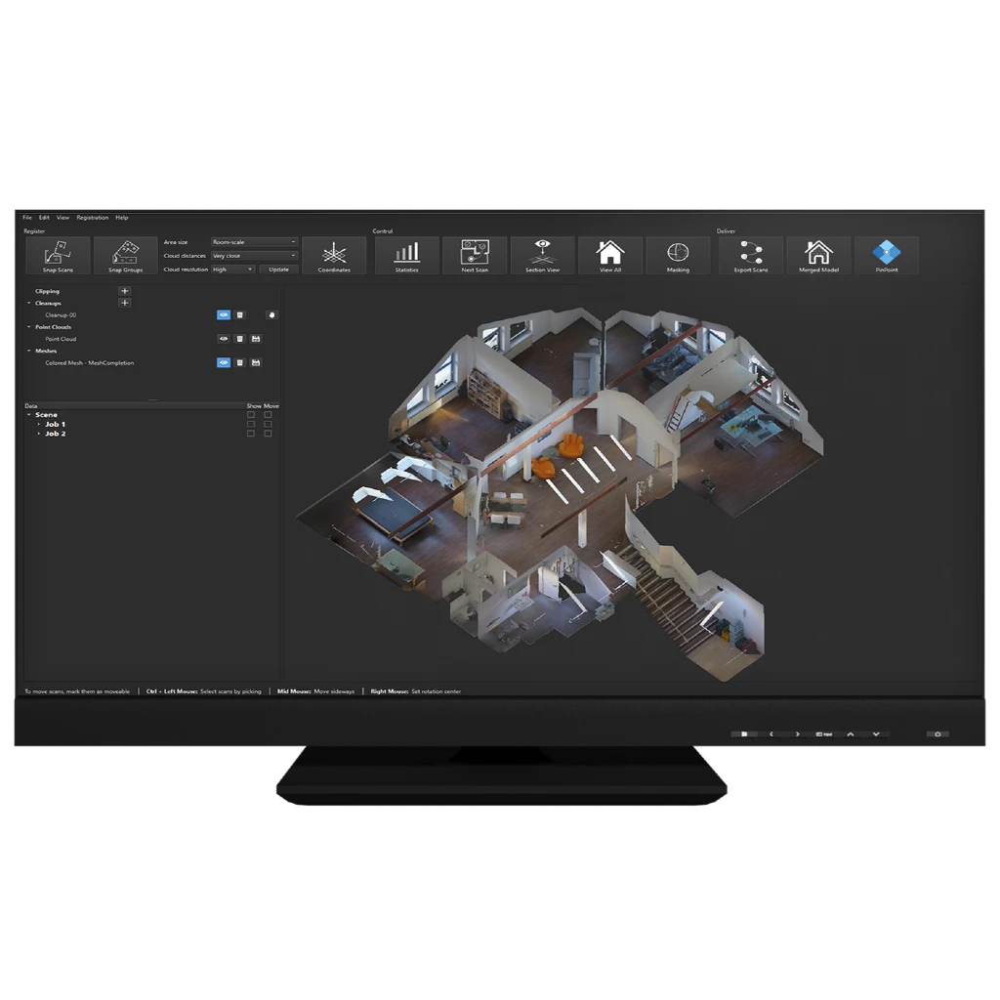Show the Point Cloud with eye icon

(x=224, y=339)
